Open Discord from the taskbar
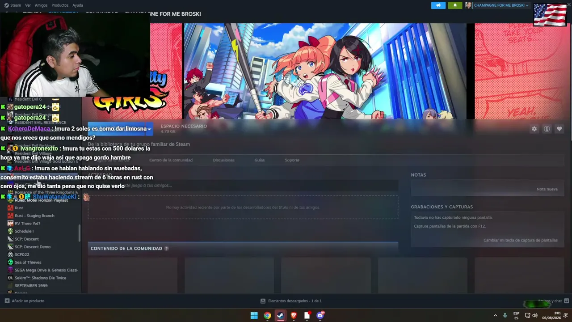This screenshot has height=322, width=572. [x=320, y=316]
